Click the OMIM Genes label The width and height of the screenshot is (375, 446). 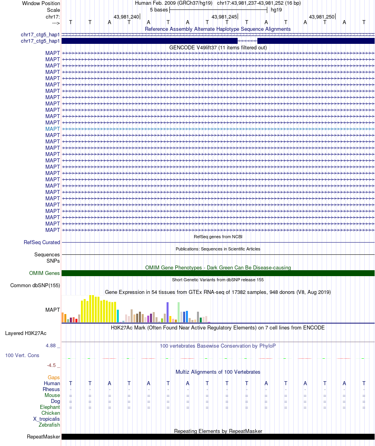(x=44, y=273)
